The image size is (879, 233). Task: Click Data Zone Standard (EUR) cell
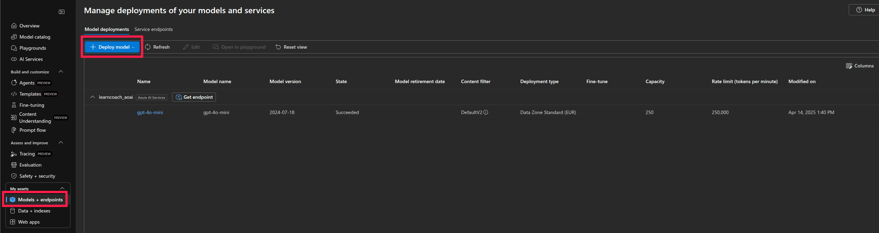coord(548,112)
